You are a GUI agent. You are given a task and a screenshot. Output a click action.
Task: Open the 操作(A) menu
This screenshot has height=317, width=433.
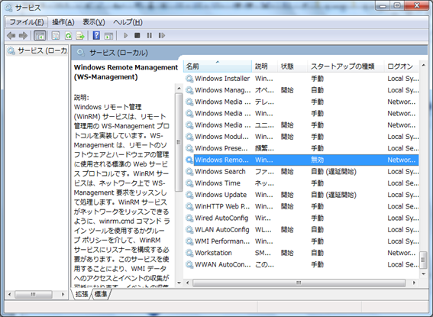pyautogui.click(x=63, y=22)
